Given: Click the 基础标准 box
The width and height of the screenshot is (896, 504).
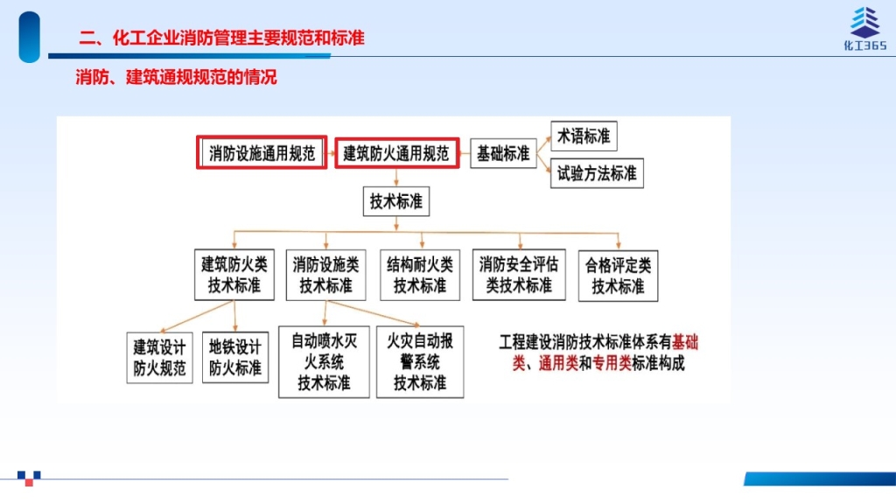Looking at the screenshot, I should tap(503, 153).
